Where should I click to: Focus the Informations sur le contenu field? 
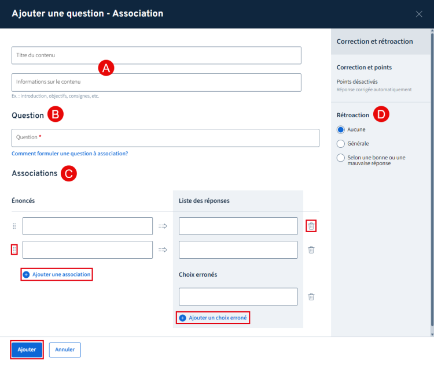pyautogui.click(x=156, y=82)
